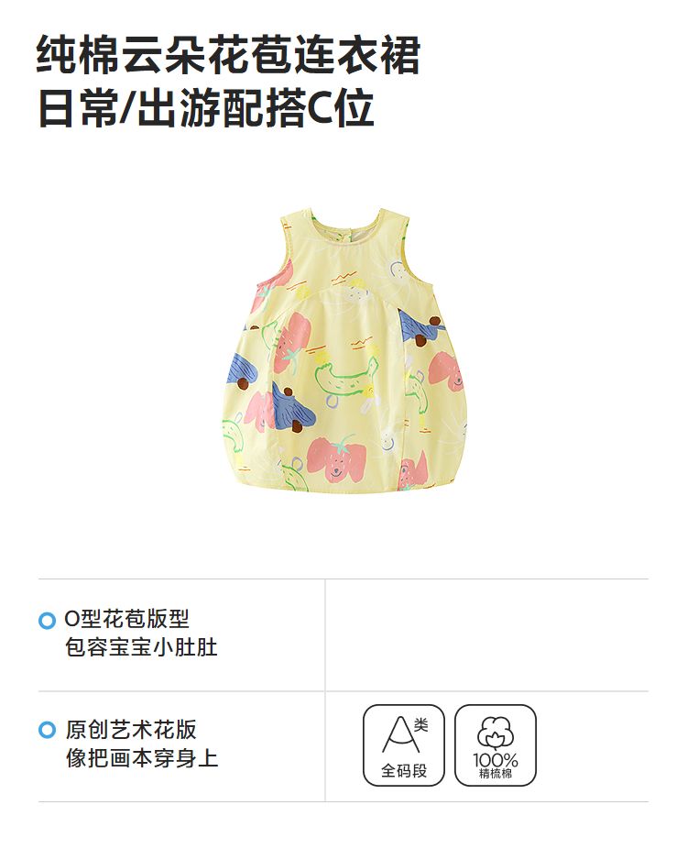Select the blue bullet beside O型花苞版型
The image size is (687, 849).
[47, 621]
